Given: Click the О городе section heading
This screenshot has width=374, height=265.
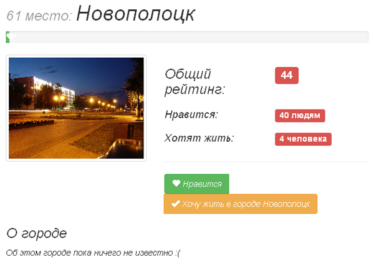Looking at the screenshot, I should tap(37, 233).
